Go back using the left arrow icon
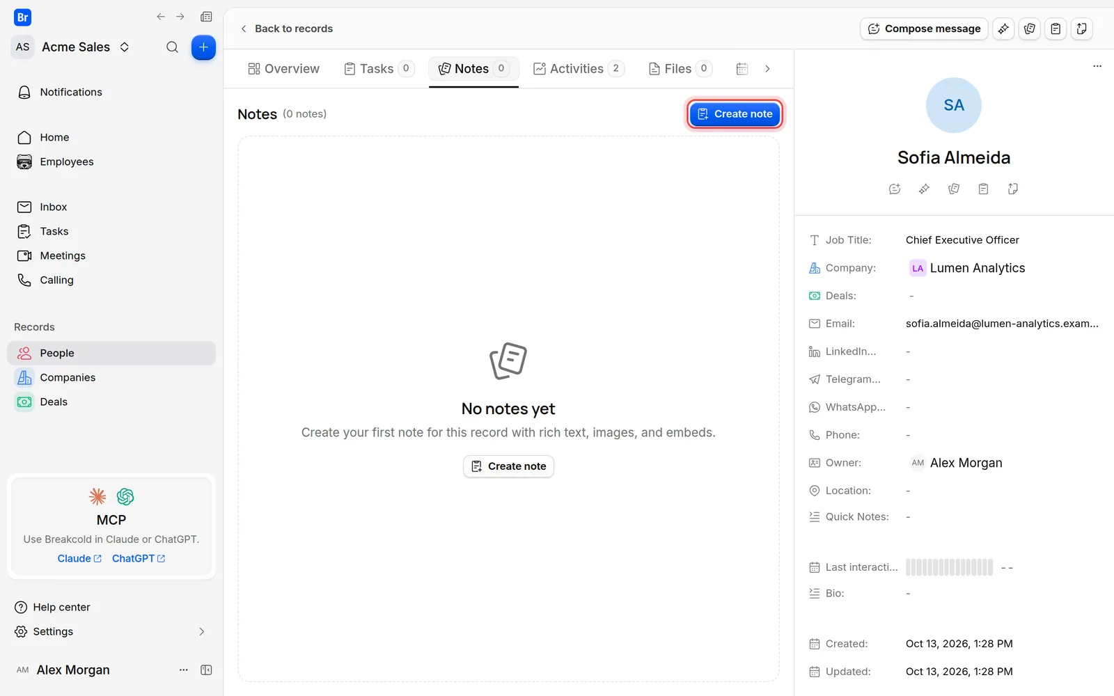This screenshot has width=1114, height=696. 161,17
